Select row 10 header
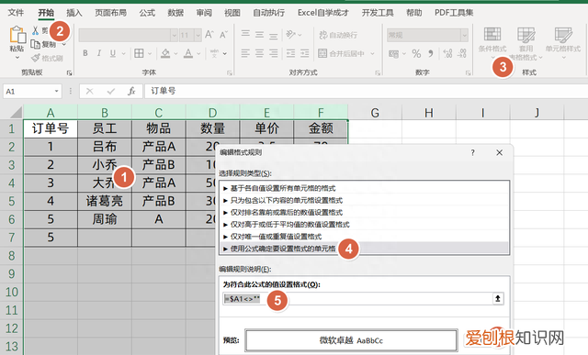588x355 pixels. pyautogui.click(x=12, y=292)
